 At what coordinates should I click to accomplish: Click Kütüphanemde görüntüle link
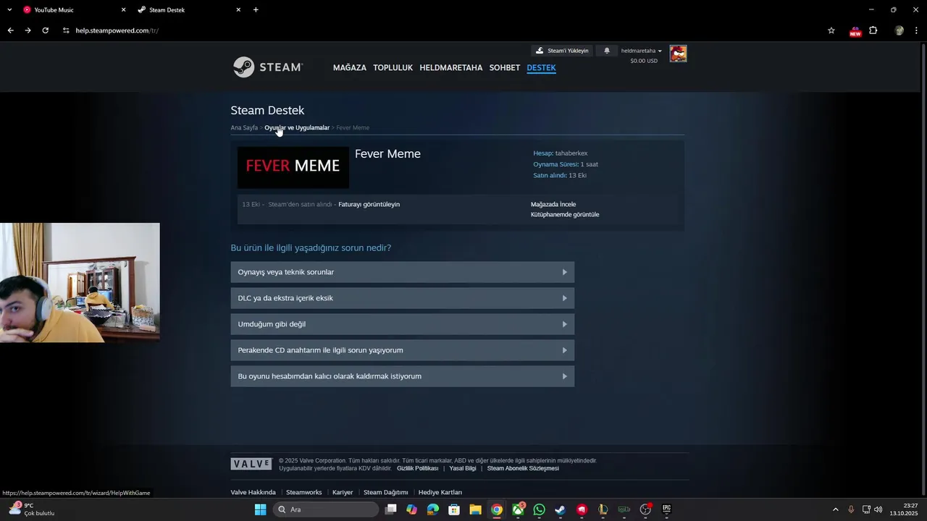tap(565, 214)
